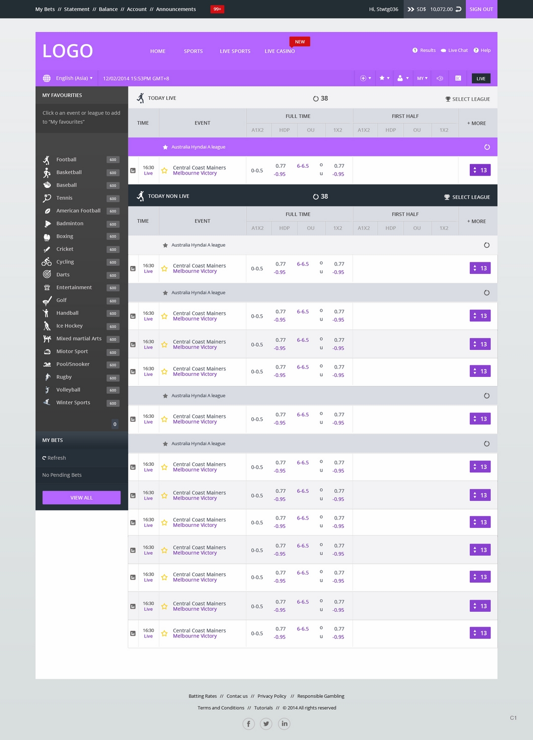533x740 pixels.
Task: Click the Twitter social icon in footer
Action: pos(266,724)
